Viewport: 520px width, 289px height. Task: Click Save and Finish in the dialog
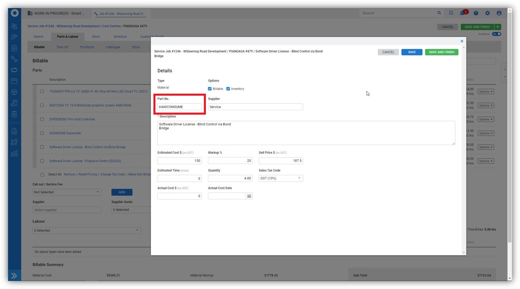click(442, 52)
